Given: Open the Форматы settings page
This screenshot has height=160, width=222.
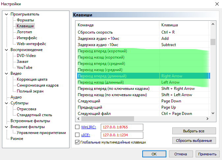Looking at the screenshot, I should [x=25, y=20].
